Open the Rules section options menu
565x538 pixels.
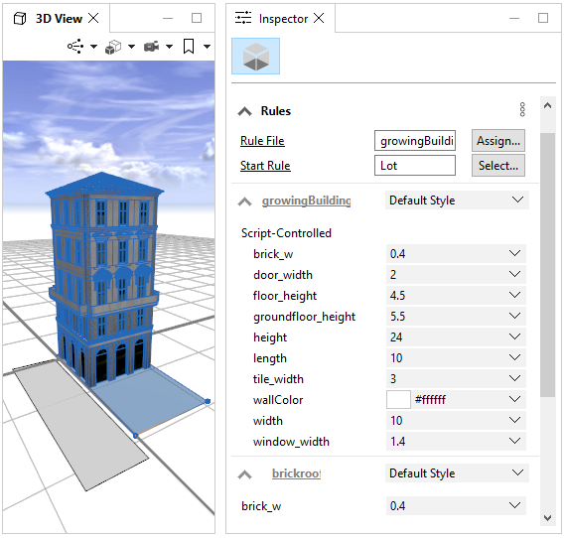click(522, 109)
